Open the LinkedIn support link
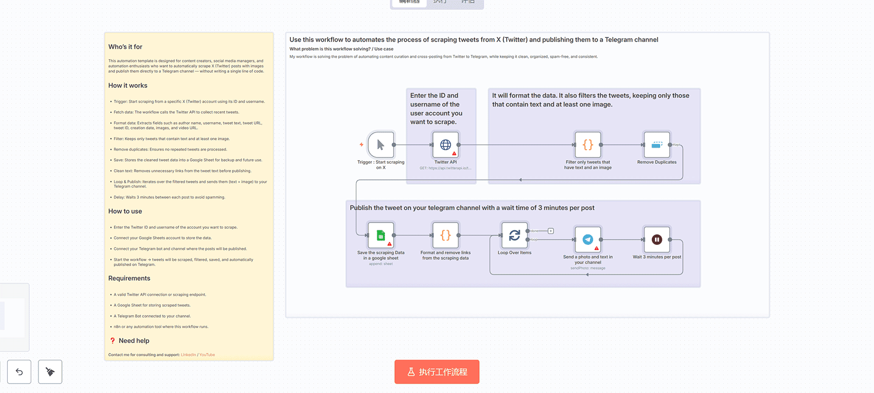Image resolution: width=874 pixels, height=393 pixels. (x=188, y=355)
